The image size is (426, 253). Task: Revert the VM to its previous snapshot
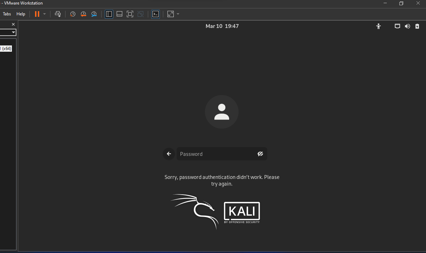point(83,14)
